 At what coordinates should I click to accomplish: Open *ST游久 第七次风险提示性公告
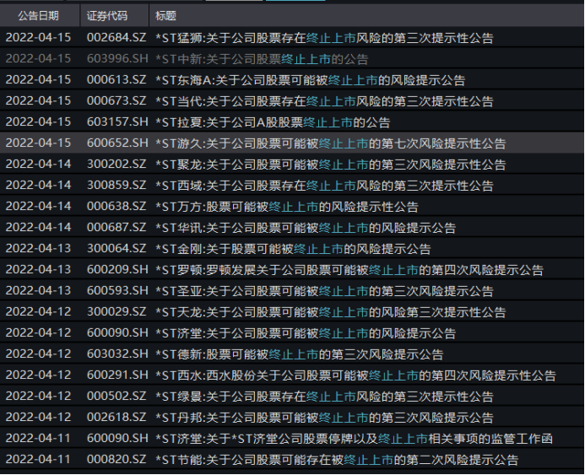(x=331, y=143)
